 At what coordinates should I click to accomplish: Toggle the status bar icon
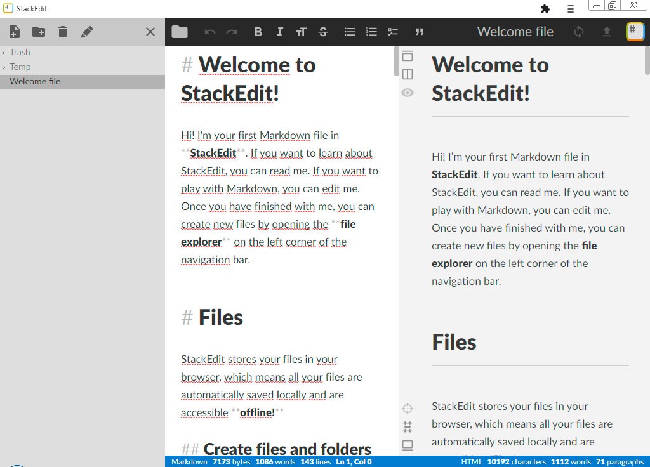tap(408, 445)
